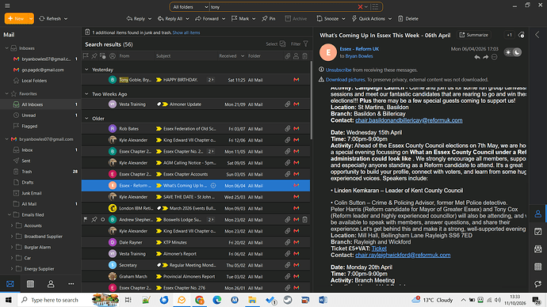
Task: Select the AGM Calling Notice email
Action: [x=196, y=163]
